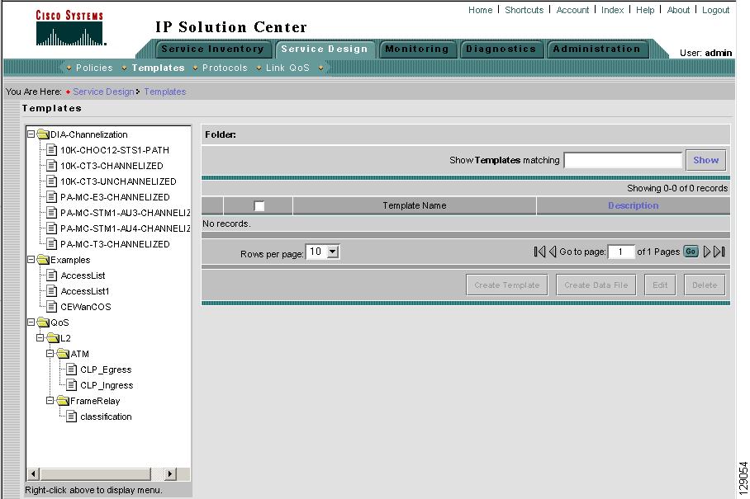The image size is (750, 499).
Task: Click the Create Data File button
Action: coord(596,285)
